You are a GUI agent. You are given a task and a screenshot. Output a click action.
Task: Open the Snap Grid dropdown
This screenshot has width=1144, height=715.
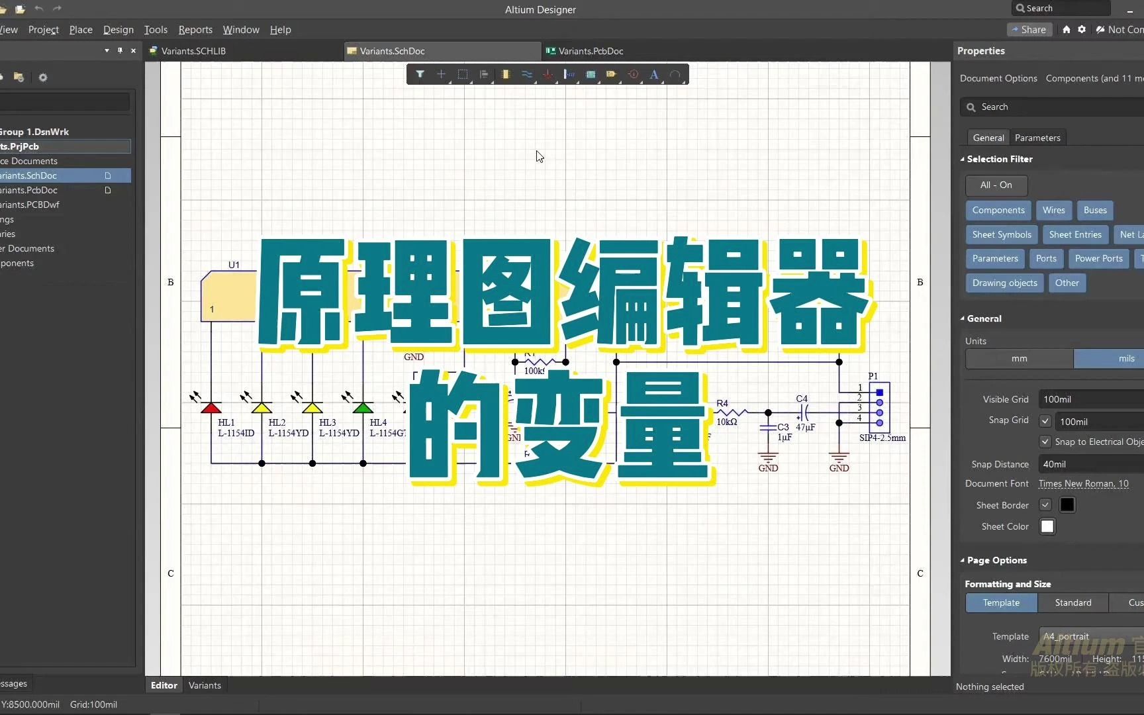point(1092,422)
